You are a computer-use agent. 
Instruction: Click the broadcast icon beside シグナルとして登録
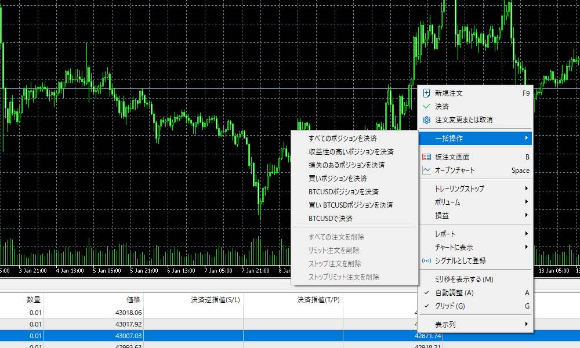coord(427,261)
